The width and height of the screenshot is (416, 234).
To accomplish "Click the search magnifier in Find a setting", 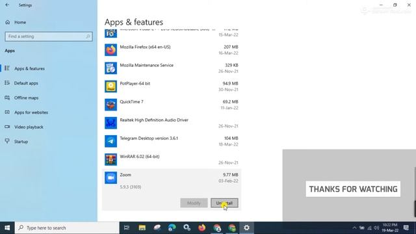I will coord(88,36).
